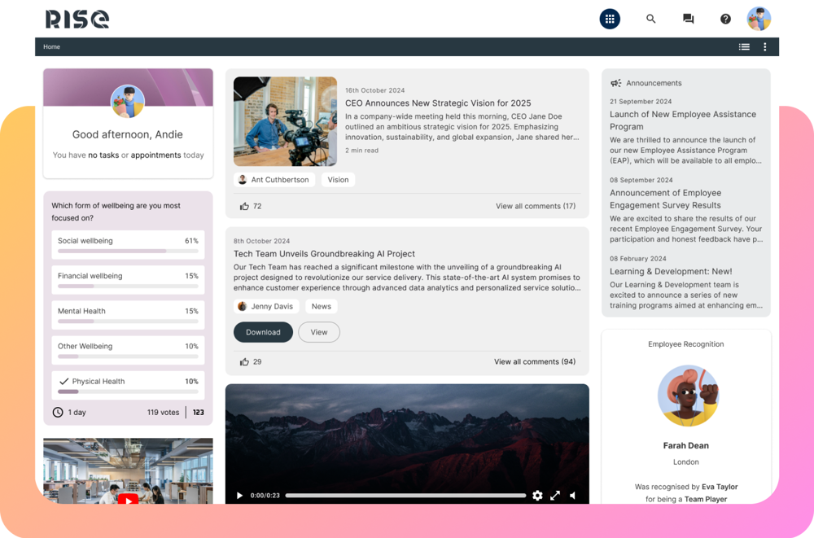This screenshot has width=814, height=538.
Task: Open Launch of New Employee Assistance Program
Action: coord(683,120)
